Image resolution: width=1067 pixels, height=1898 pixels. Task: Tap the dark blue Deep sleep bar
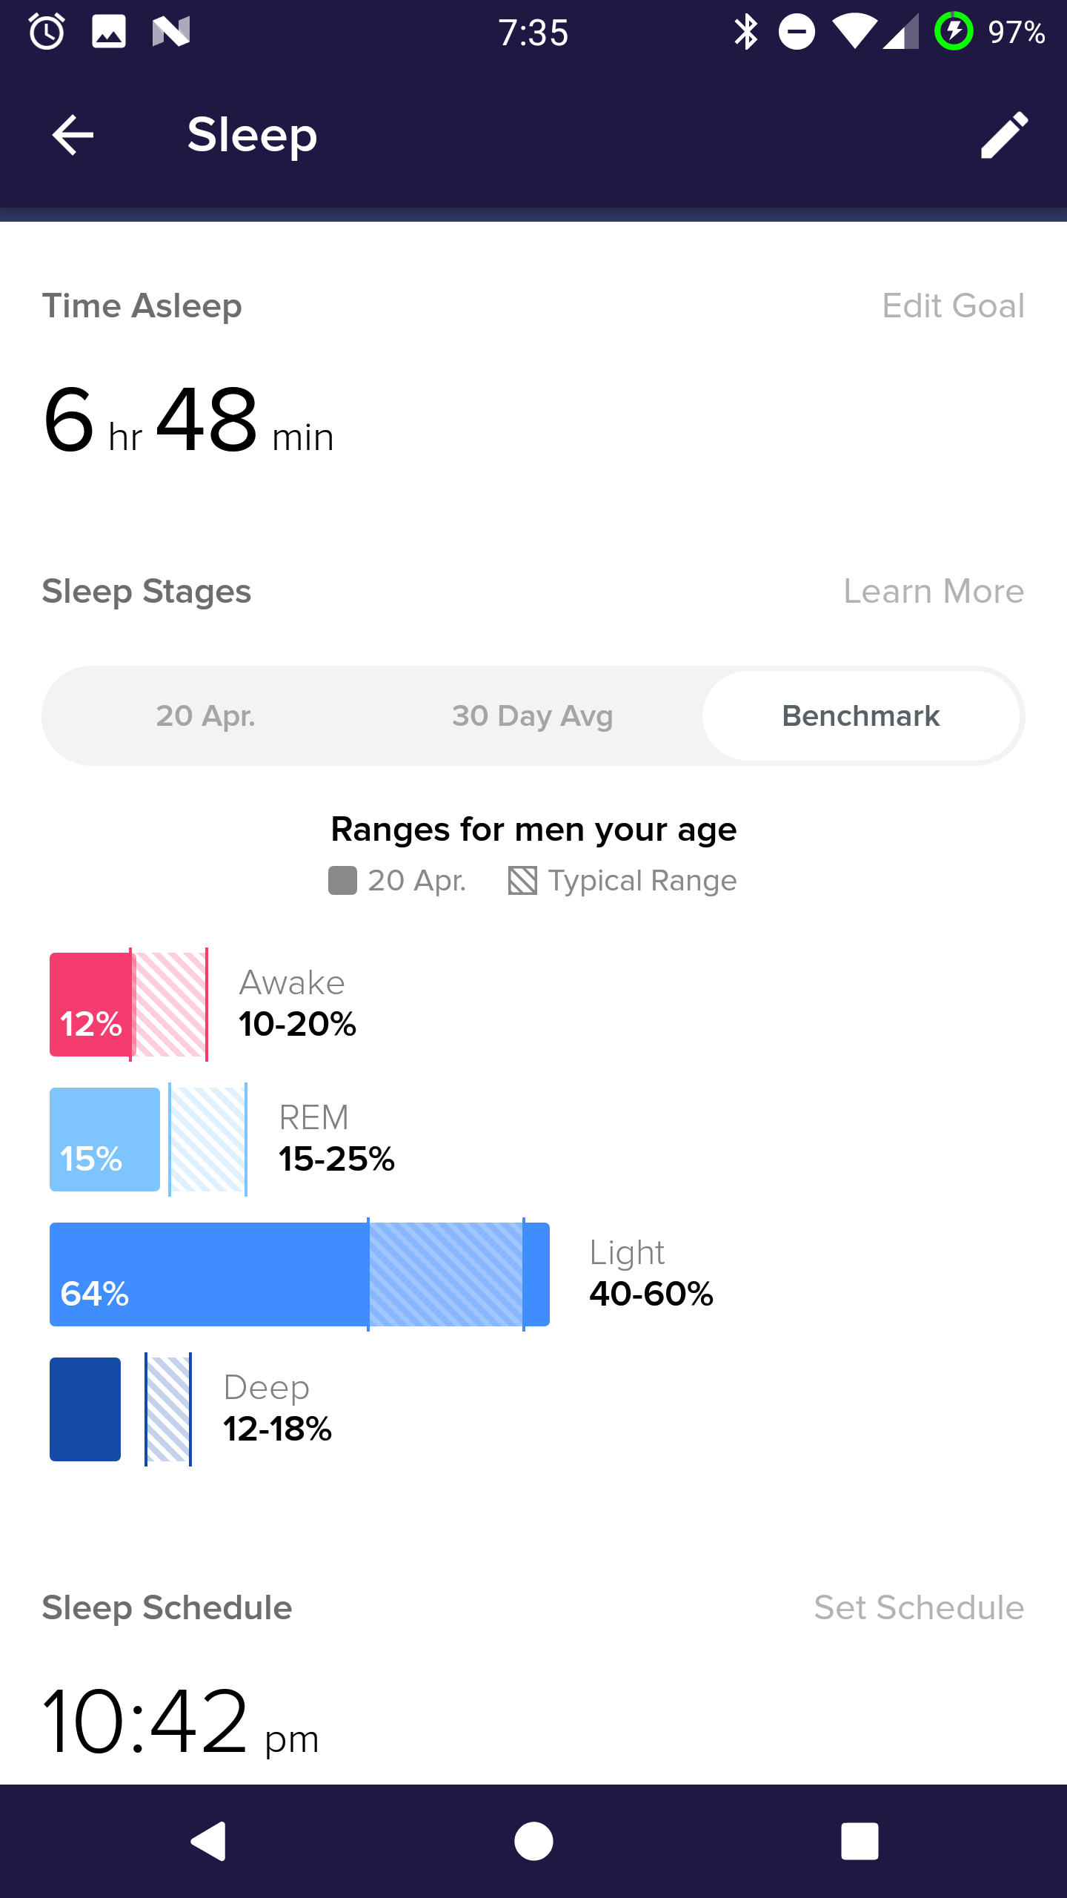click(85, 1409)
